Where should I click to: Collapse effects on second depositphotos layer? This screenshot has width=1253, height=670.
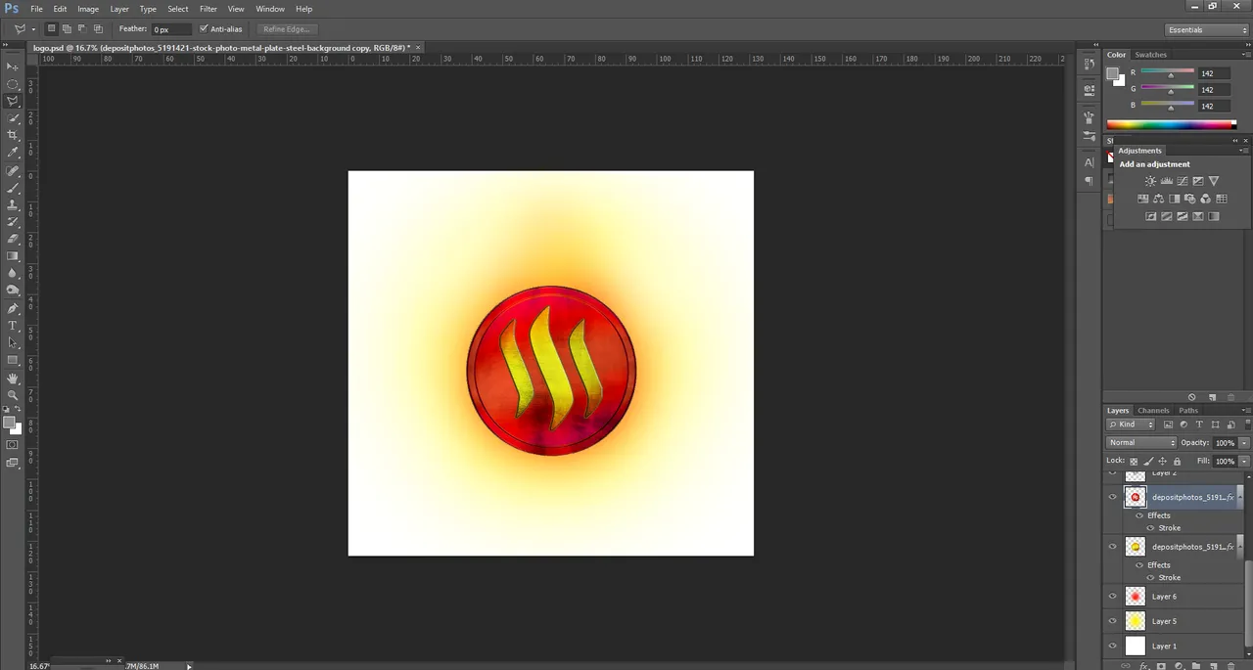[x=1240, y=547]
